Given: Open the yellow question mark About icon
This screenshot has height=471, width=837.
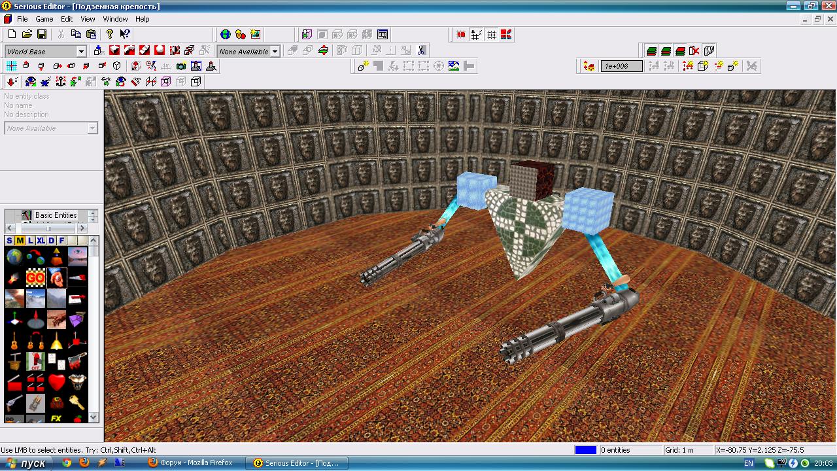Looking at the screenshot, I should point(110,34).
